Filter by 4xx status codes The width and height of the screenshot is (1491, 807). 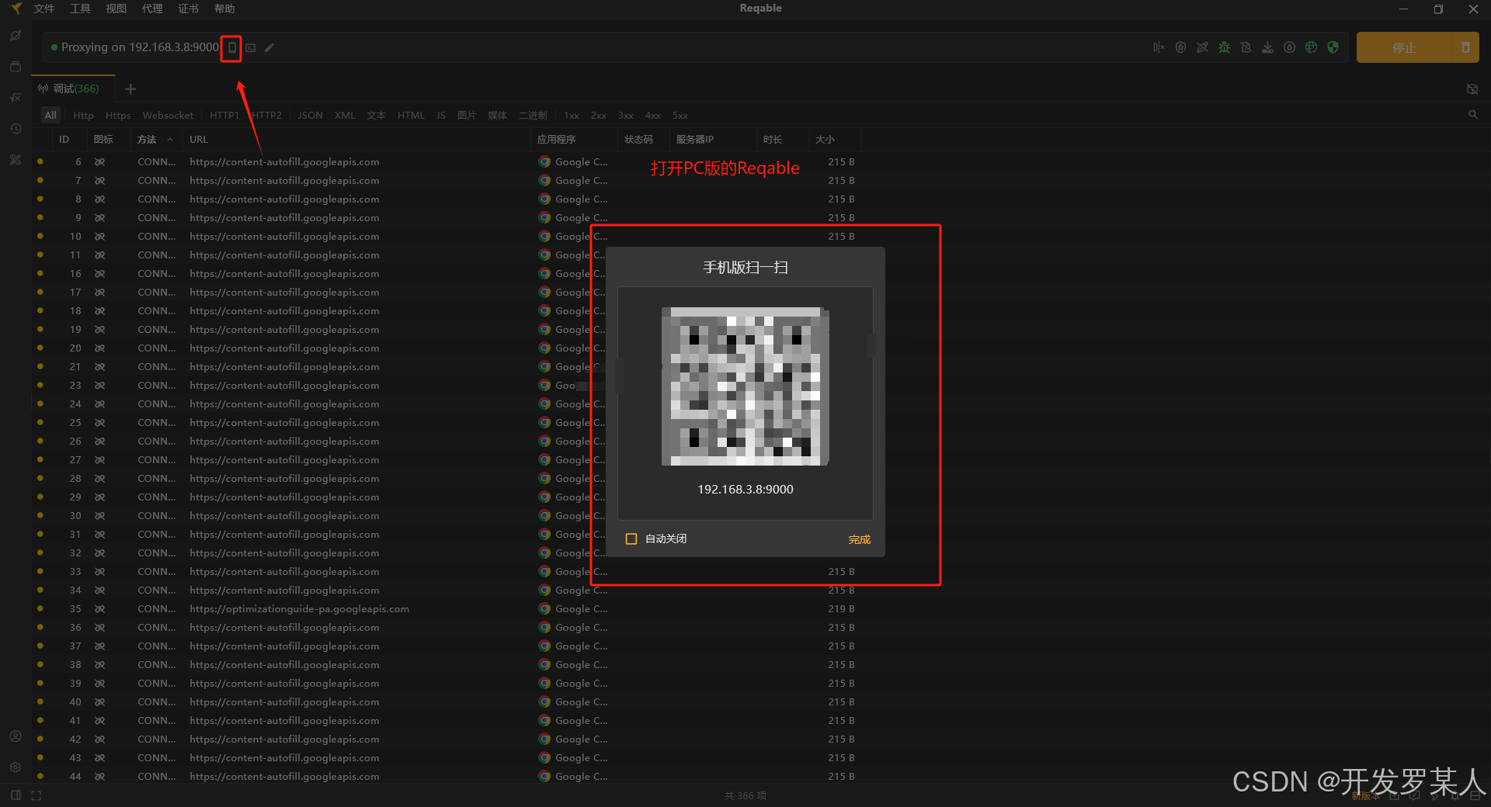pyautogui.click(x=653, y=115)
